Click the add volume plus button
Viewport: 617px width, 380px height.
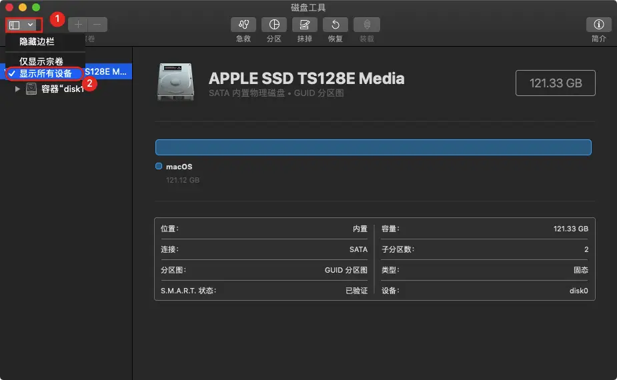click(x=79, y=25)
